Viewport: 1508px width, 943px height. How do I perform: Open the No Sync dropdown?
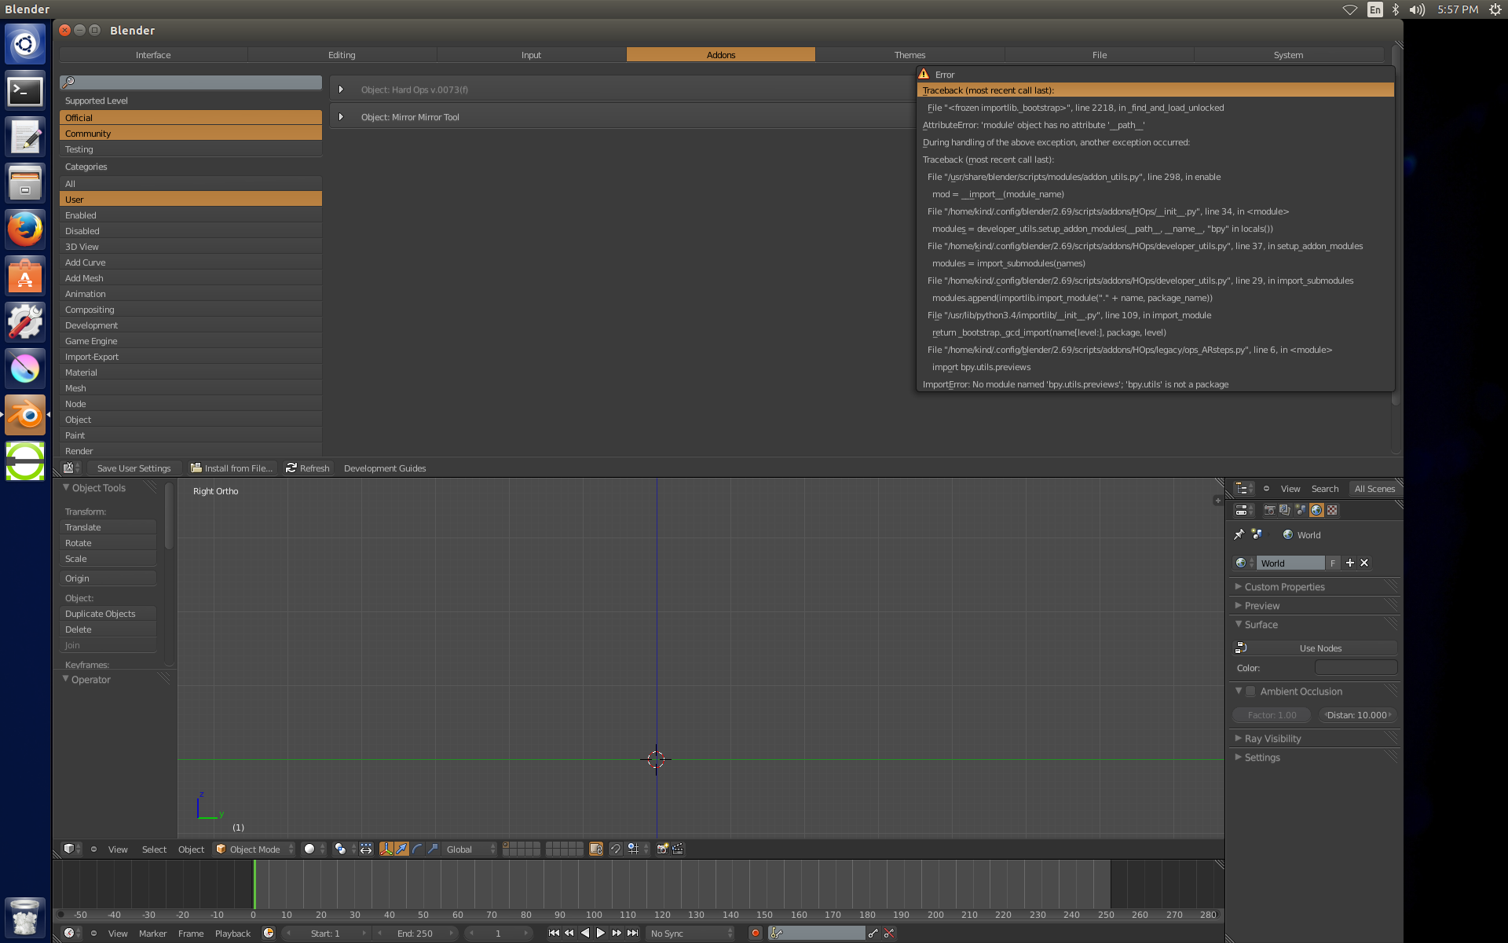click(691, 933)
